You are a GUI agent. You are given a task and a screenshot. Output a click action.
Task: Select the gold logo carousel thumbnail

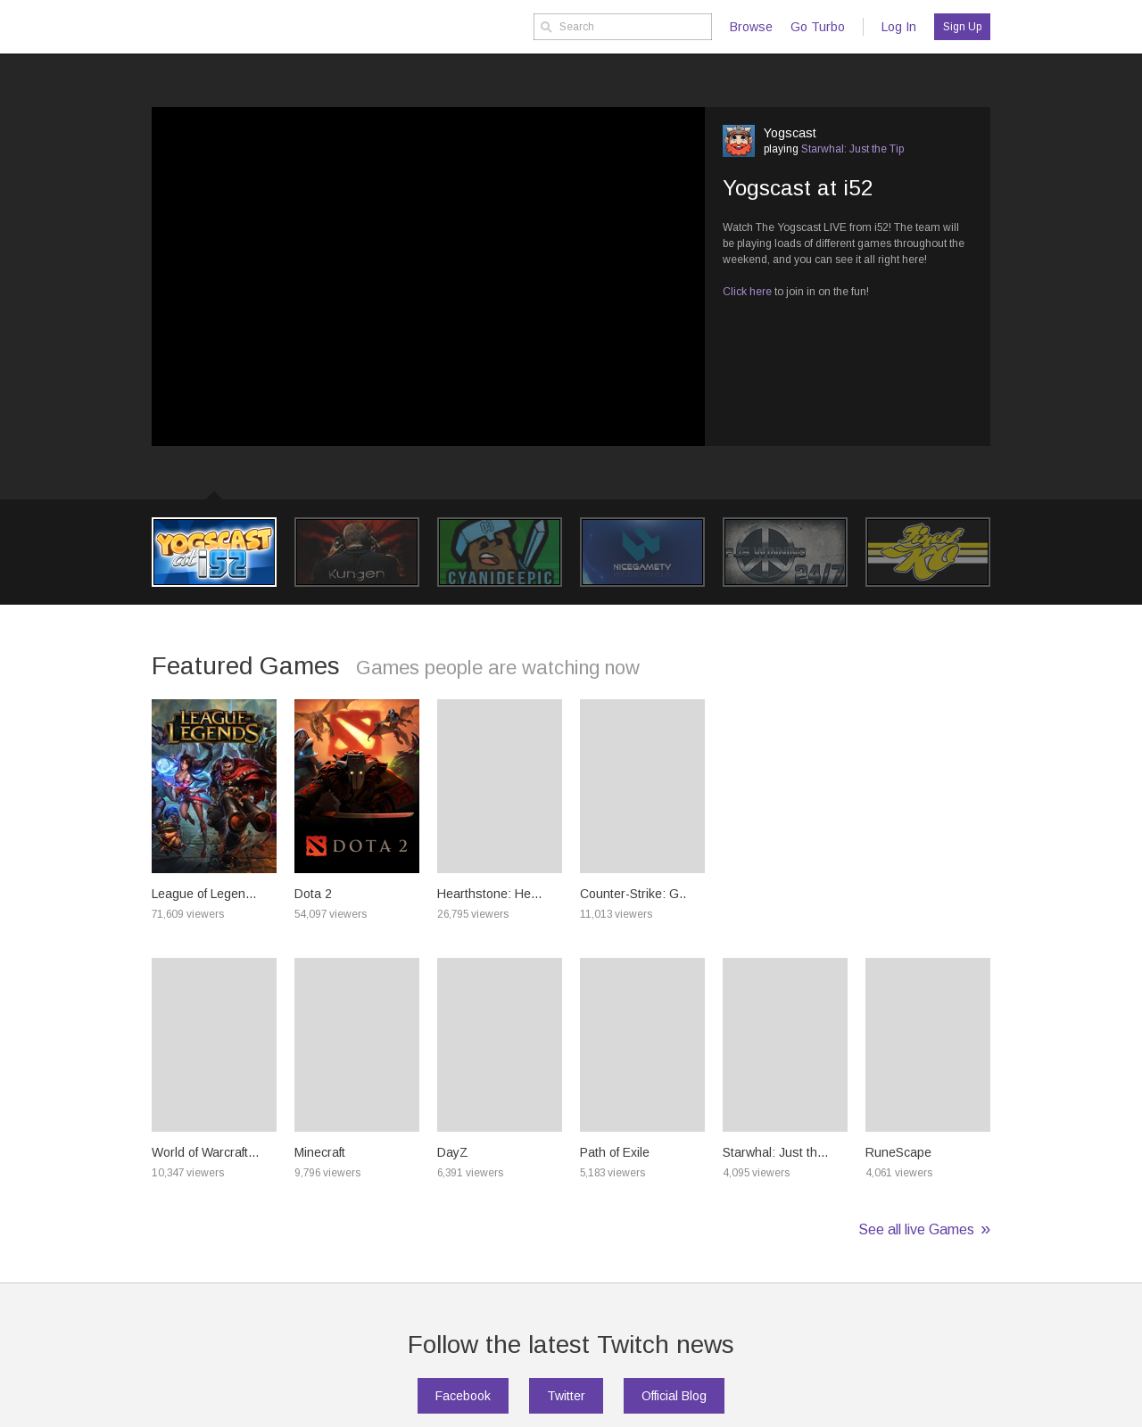[928, 552]
